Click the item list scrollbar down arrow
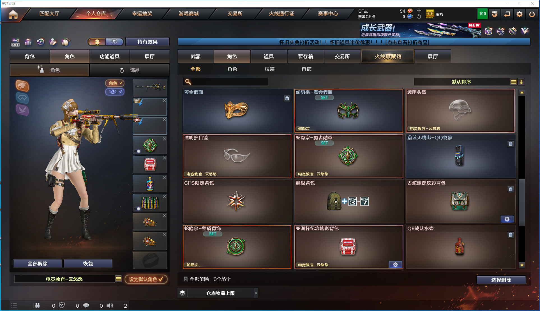This screenshot has width=540, height=311. tap(521, 265)
